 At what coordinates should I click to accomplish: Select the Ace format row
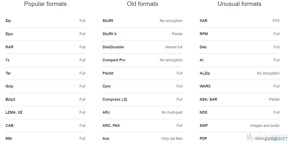pos(142,138)
